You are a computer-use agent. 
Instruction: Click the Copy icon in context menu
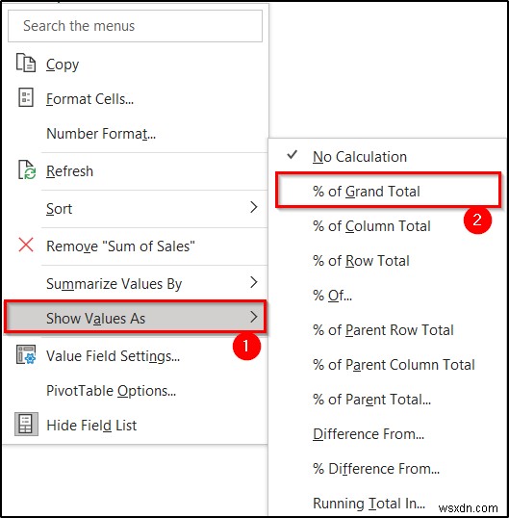click(26, 63)
